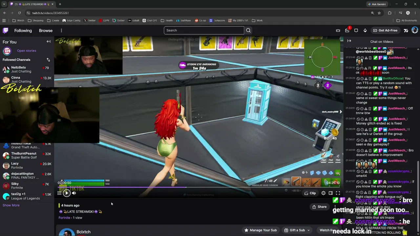Click the Twitch search magnifier button
Screen dimensions: 420x236
pos(248,30)
